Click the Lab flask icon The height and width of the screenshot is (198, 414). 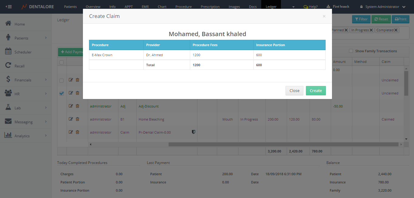[x=9, y=108]
